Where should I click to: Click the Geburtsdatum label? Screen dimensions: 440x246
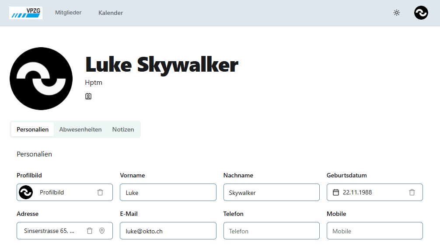point(346,175)
